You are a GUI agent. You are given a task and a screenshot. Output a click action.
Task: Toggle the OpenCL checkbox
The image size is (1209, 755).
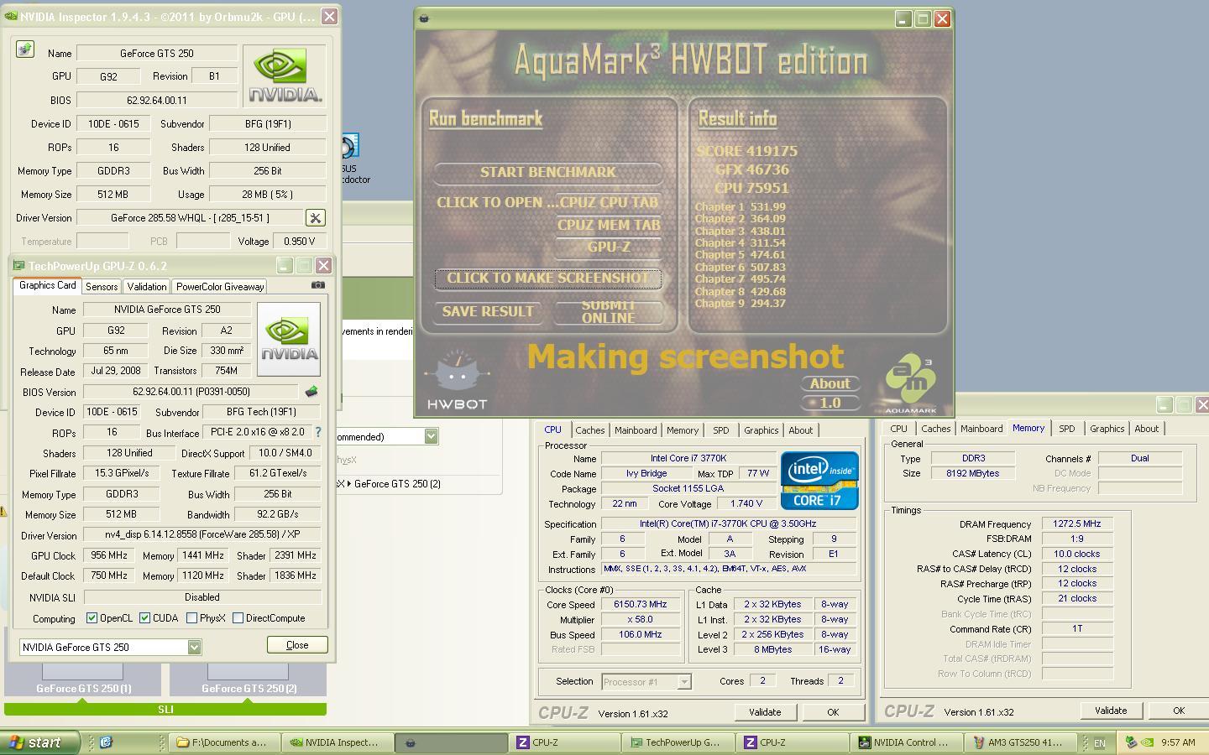point(92,618)
